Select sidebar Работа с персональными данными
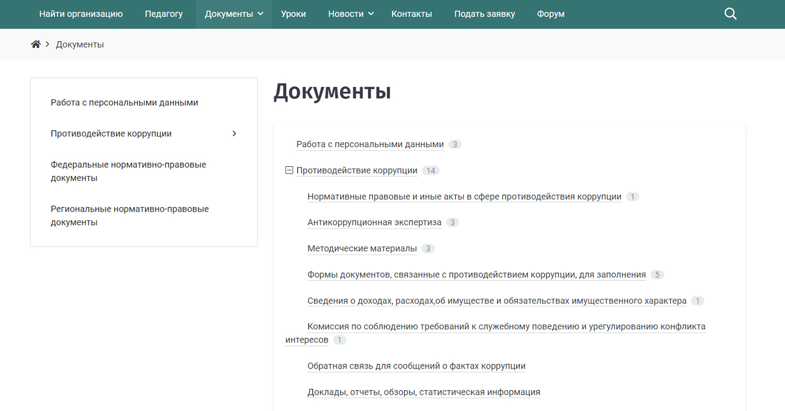Screen dimensions: 785x411 124,102
